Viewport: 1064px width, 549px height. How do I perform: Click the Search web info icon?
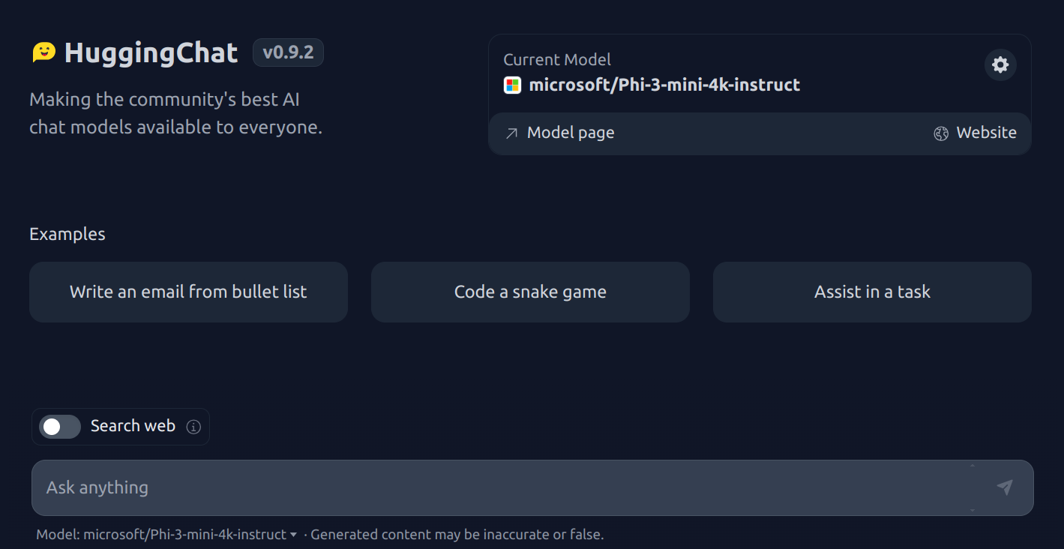pyautogui.click(x=193, y=427)
